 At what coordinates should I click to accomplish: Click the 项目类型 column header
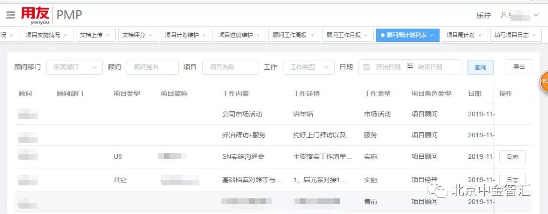pyautogui.click(x=126, y=94)
